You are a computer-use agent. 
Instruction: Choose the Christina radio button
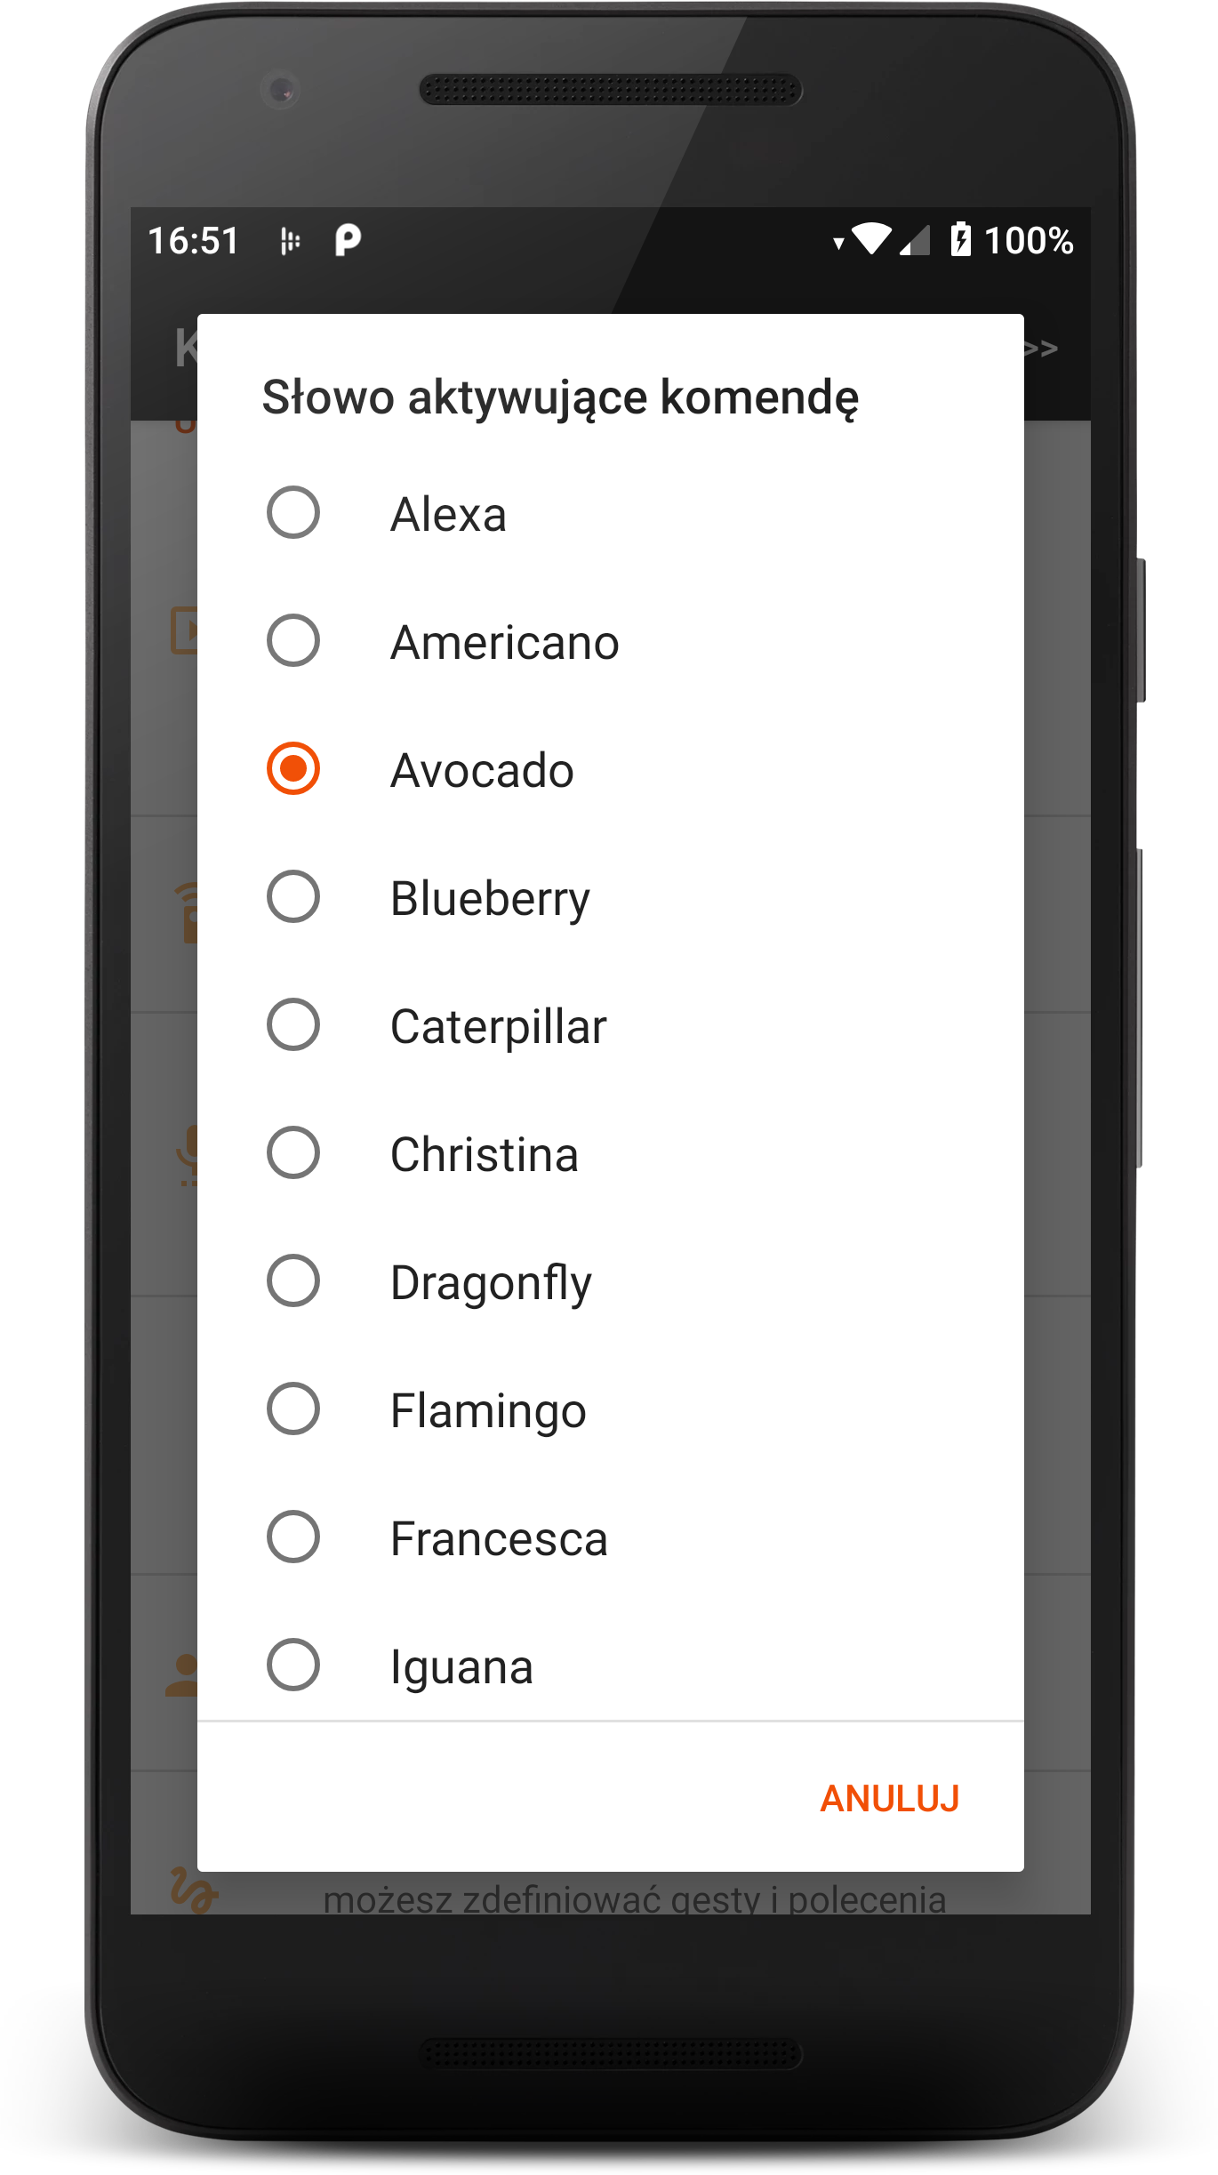(x=293, y=1153)
